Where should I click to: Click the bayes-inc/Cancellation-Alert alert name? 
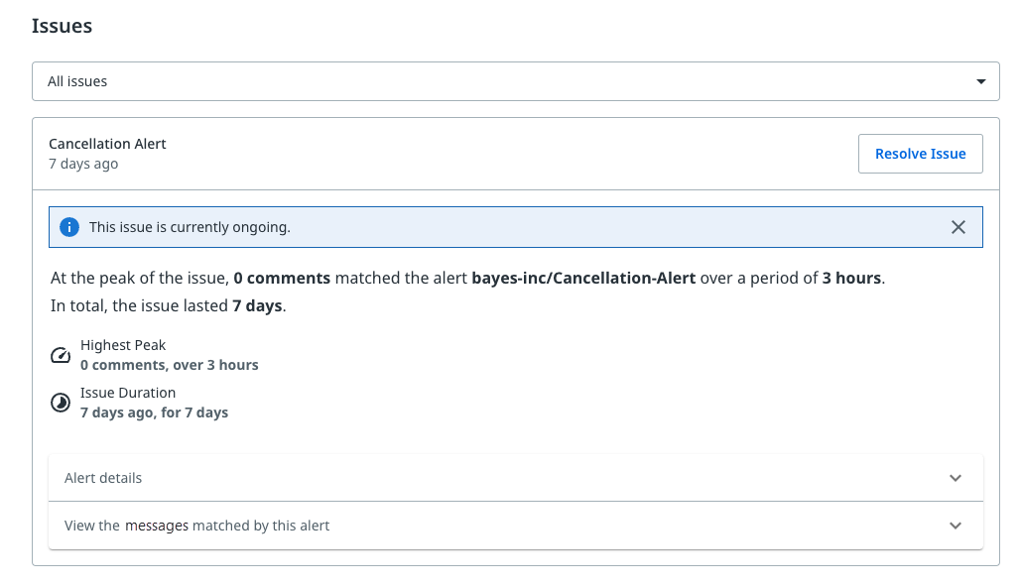tap(583, 278)
